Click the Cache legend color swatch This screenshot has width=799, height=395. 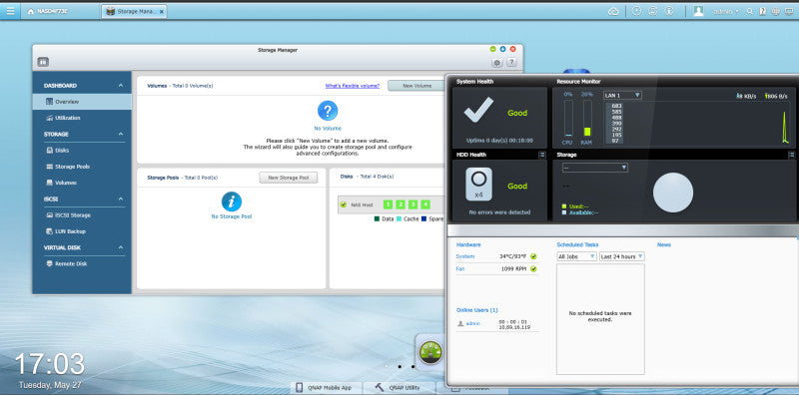click(x=399, y=218)
